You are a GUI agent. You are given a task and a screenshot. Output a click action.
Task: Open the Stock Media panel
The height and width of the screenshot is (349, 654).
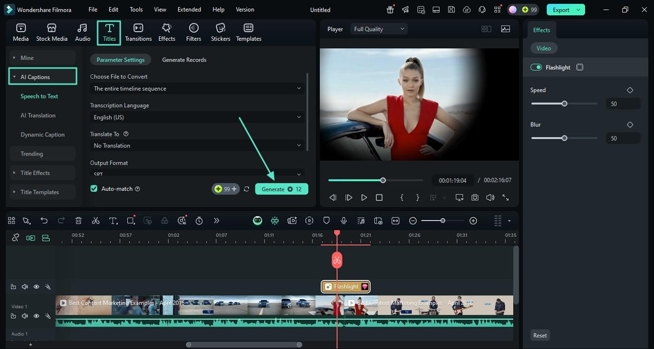click(52, 32)
